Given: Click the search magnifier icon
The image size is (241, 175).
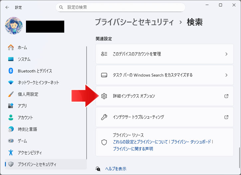Looking at the screenshot, I should coord(61,7).
